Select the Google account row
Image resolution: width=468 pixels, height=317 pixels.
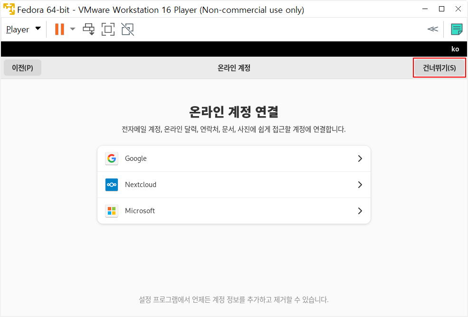tap(234, 158)
